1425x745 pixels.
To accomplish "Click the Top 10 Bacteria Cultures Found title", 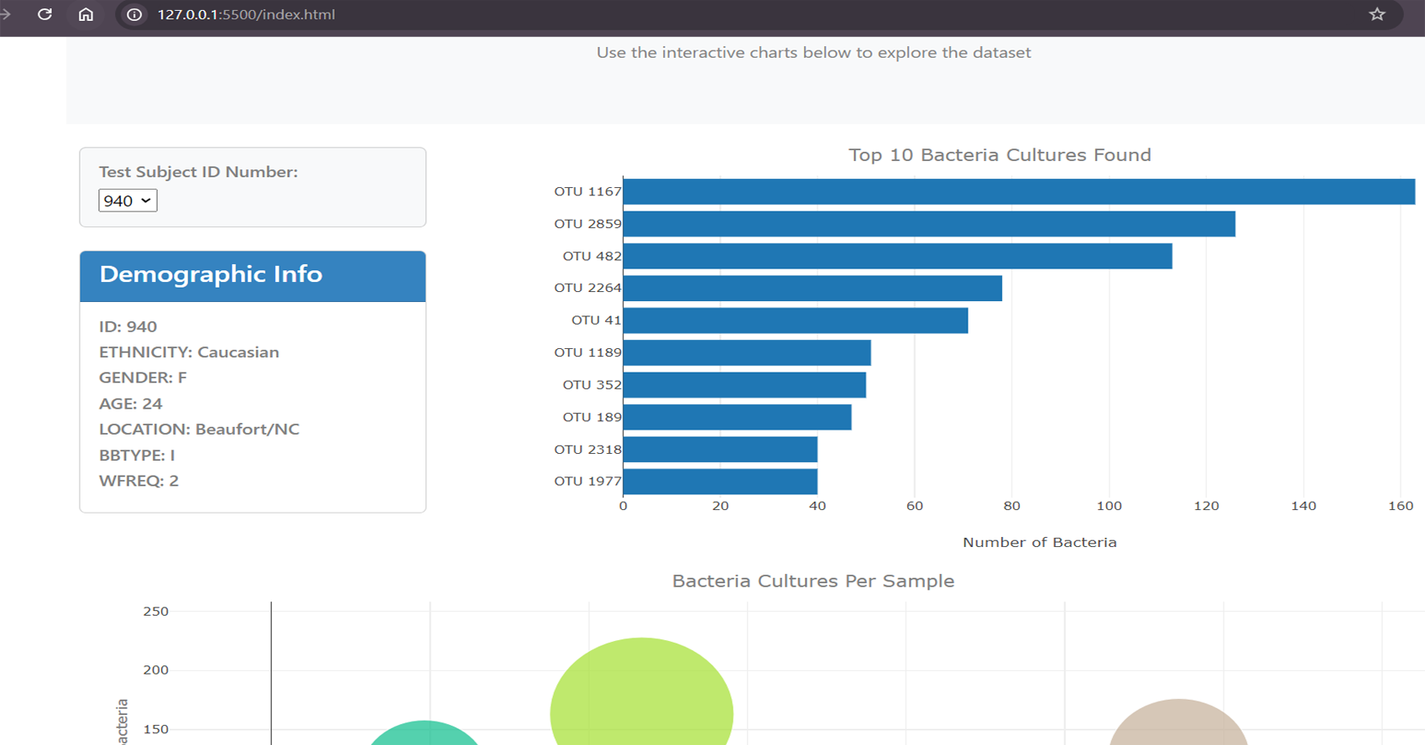I will click(999, 155).
